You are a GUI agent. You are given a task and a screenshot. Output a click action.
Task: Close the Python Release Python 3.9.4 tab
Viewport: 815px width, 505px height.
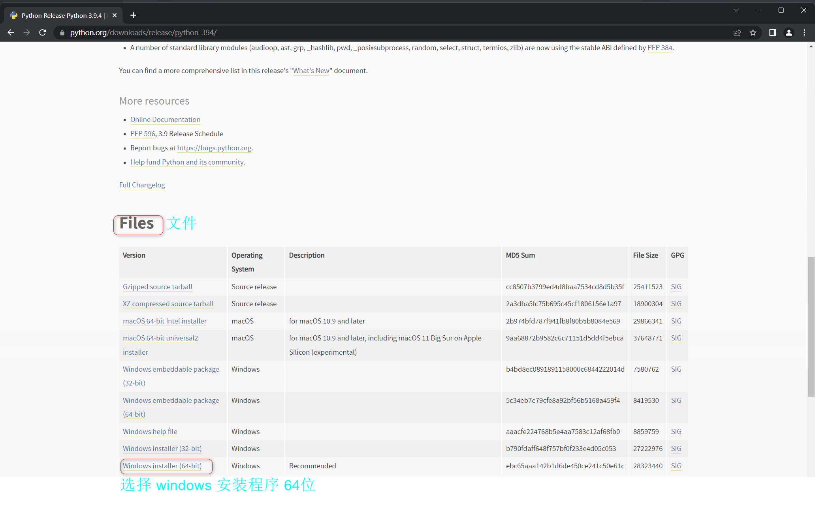(115, 15)
